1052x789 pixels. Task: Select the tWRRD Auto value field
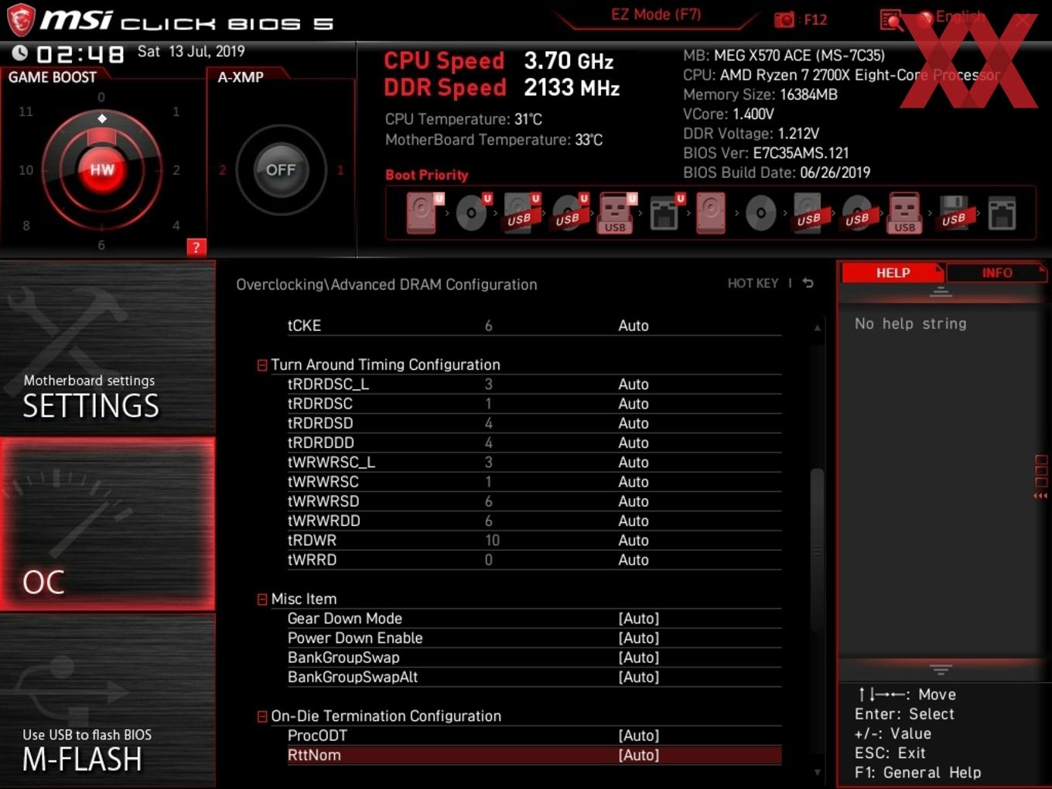coord(634,560)
